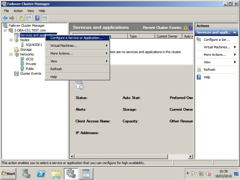Viewport: 240px width, 180px height.
Task: Click the Storage folder icon in tree
Action: pyautogui.click(x=16, y=50)
